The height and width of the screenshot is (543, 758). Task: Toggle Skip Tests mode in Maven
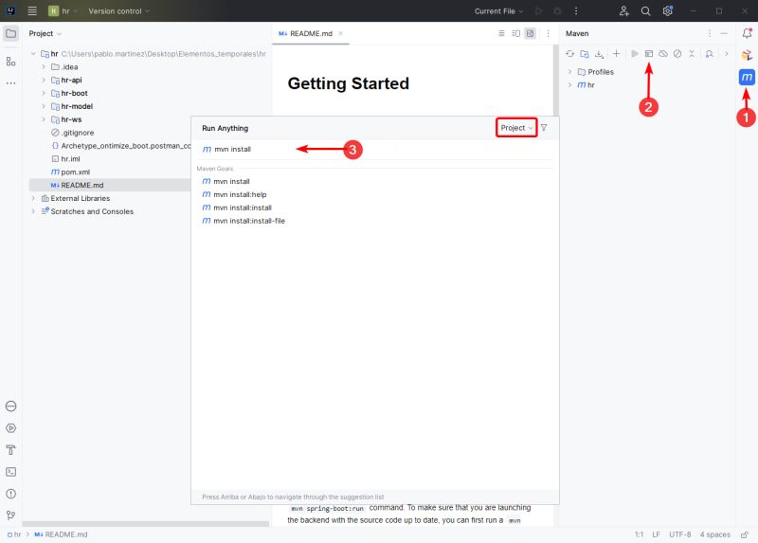(677, 54)
